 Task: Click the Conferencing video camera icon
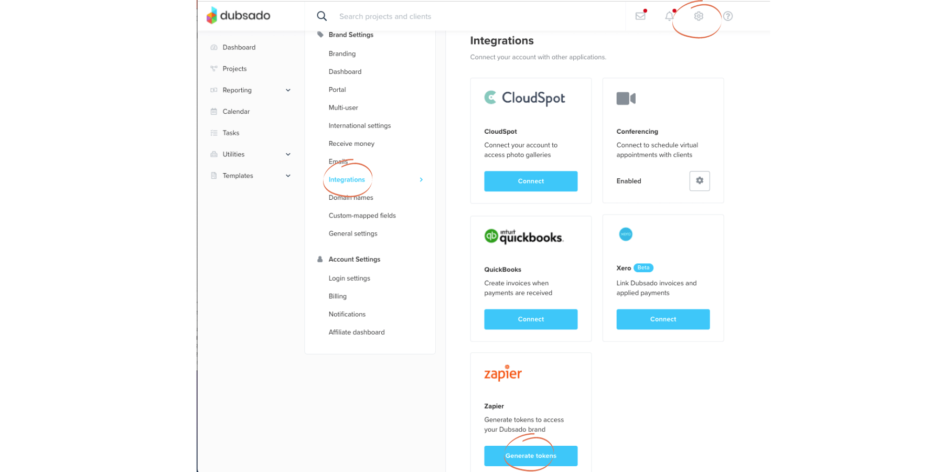coord(626,98)
